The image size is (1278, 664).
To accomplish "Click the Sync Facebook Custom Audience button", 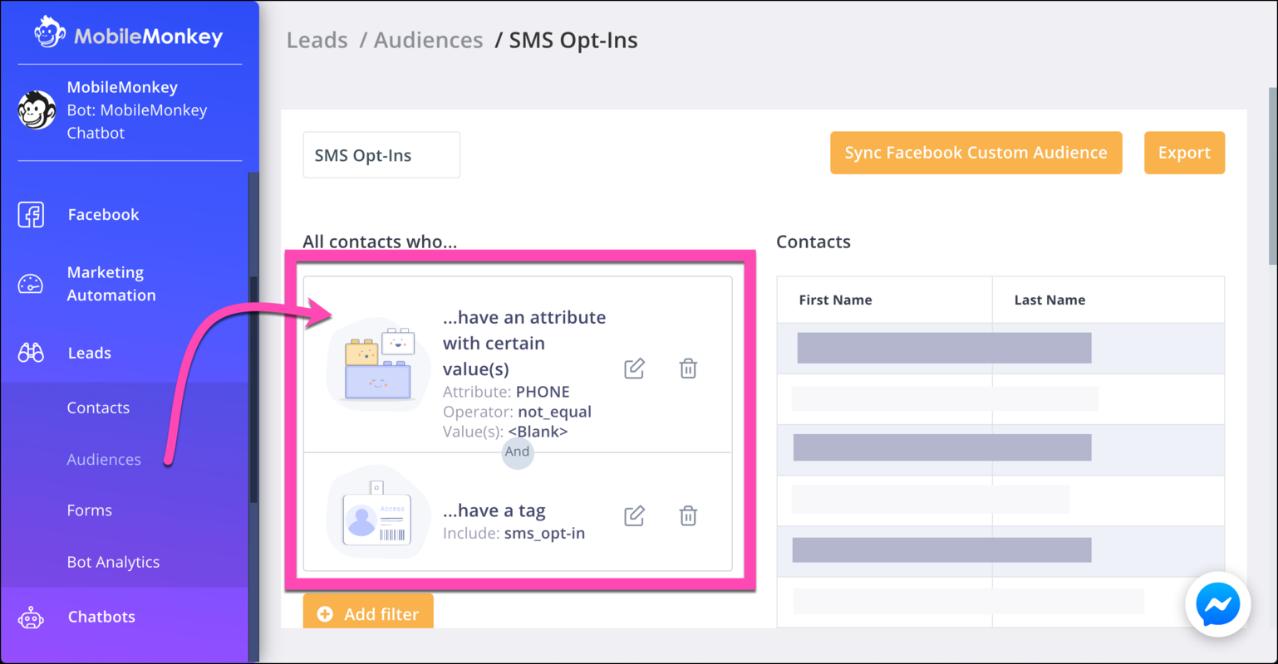I will (975, 153).
